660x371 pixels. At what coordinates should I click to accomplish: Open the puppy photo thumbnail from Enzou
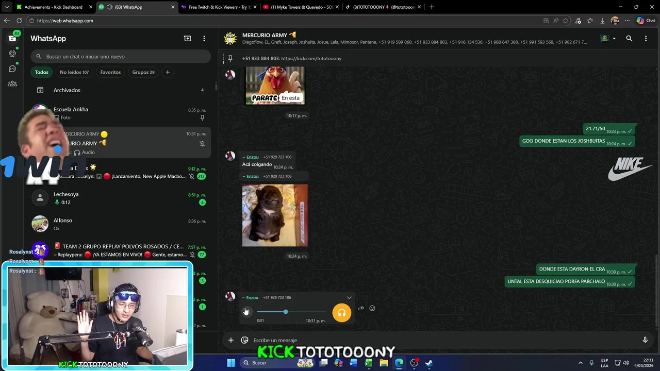(275, 215)
